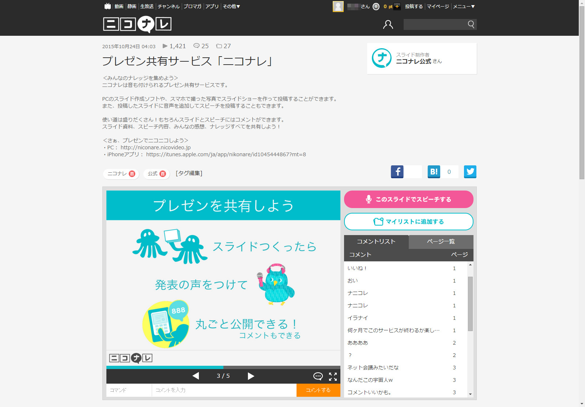This screenshot has height=407, width=585.
Task: Share the slide to Twitter
Action: click(470, 172)
